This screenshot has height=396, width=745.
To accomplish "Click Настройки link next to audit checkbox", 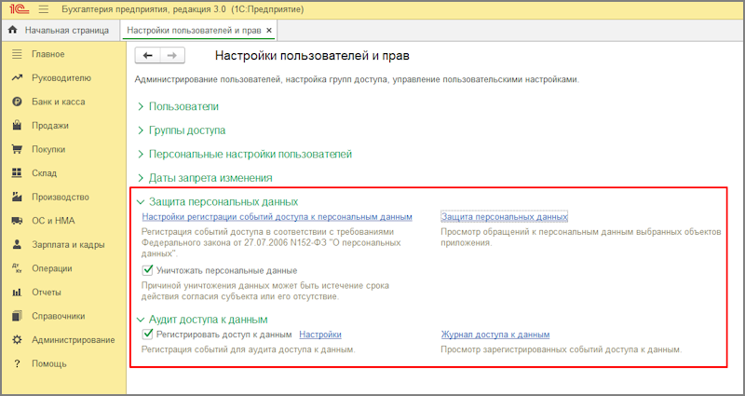I will click(x=319, y=335).
